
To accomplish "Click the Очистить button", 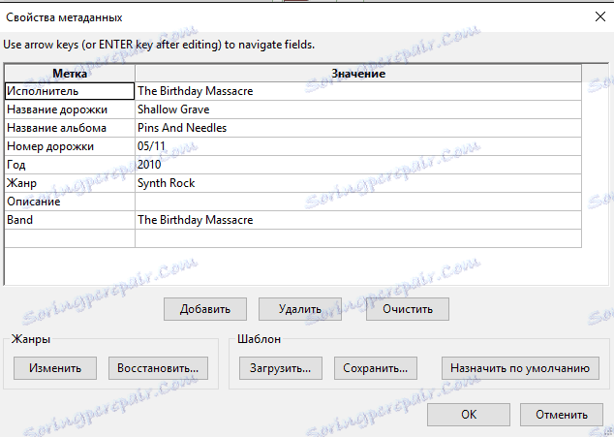I will [x=408, y=309].
